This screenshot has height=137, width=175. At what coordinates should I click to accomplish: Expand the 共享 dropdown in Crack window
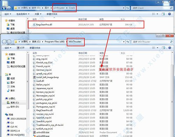point(38,14)
